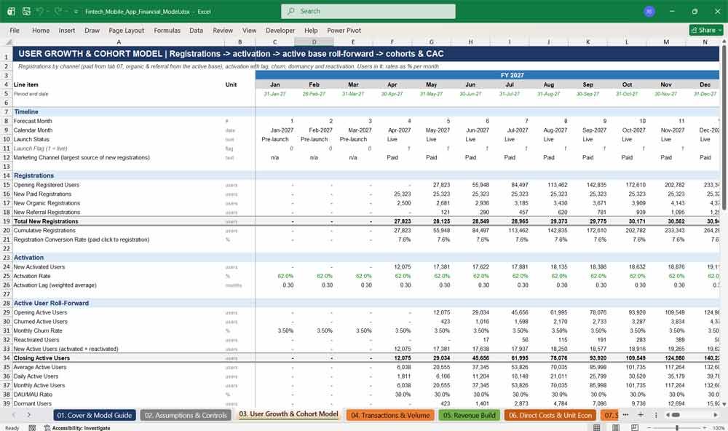Click the Excel app icon in title bar
728x431 pixels.
pos(11,11)
